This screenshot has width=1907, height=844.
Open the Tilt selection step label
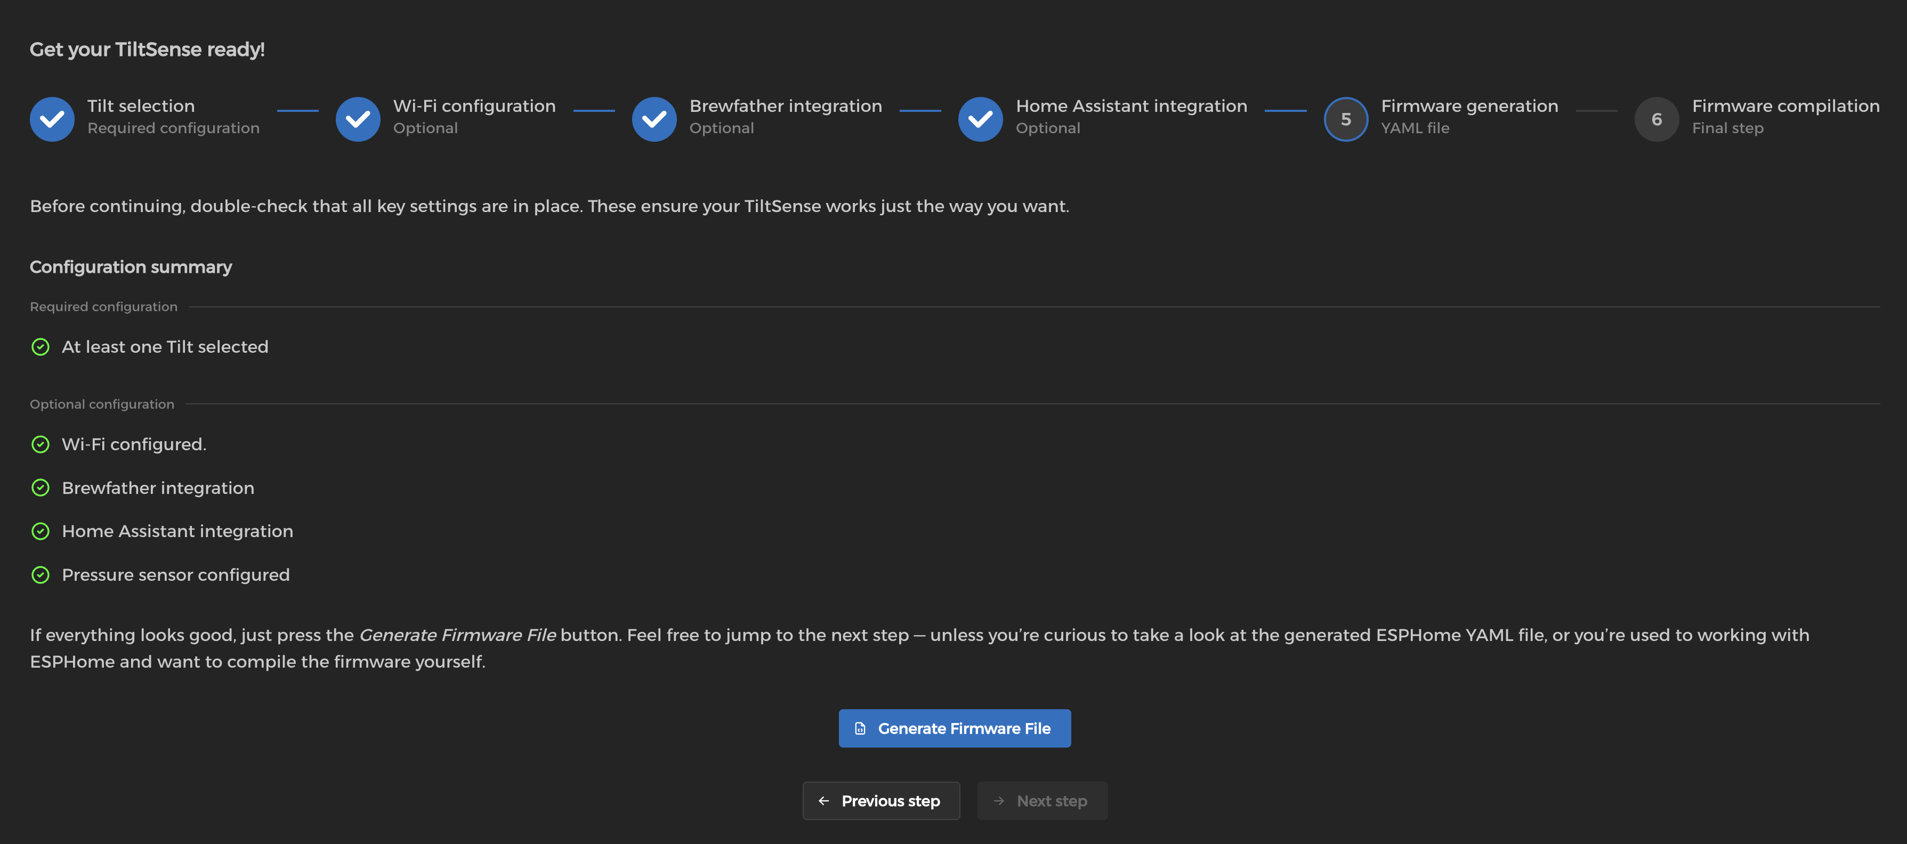[141, 106]
